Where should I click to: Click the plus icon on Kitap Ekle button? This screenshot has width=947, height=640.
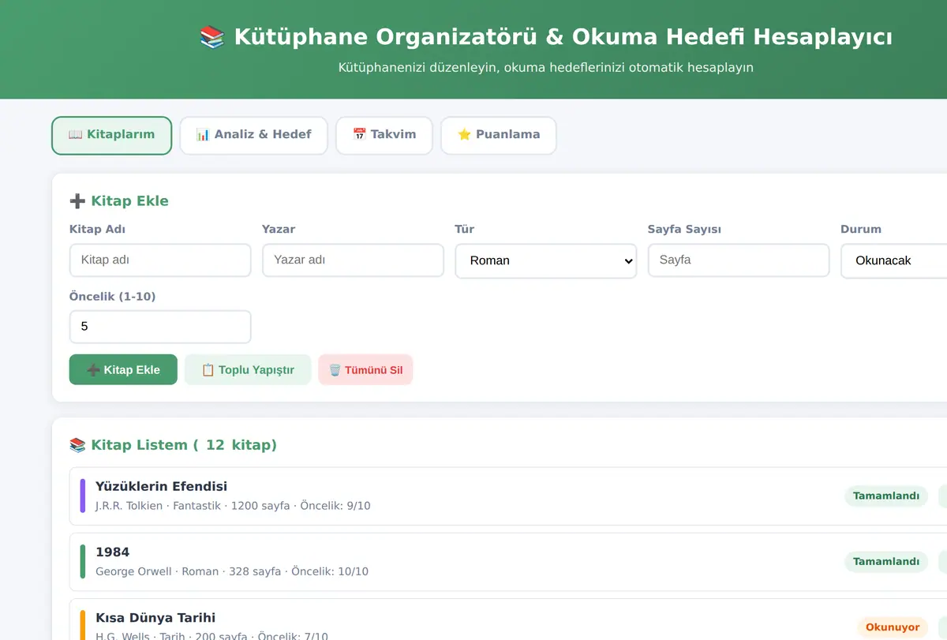[x=93, y=370]
